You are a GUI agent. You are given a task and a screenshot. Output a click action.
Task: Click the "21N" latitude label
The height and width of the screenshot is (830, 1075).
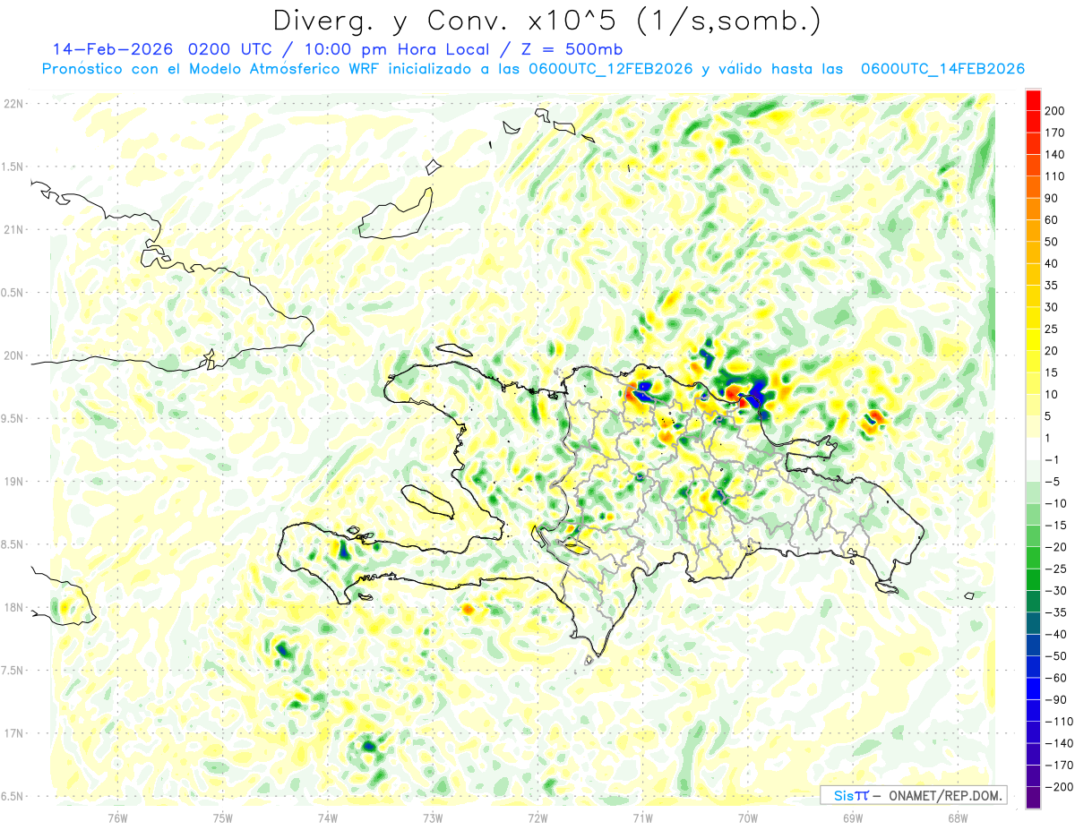pyautogui.click(x=13, y=229)
